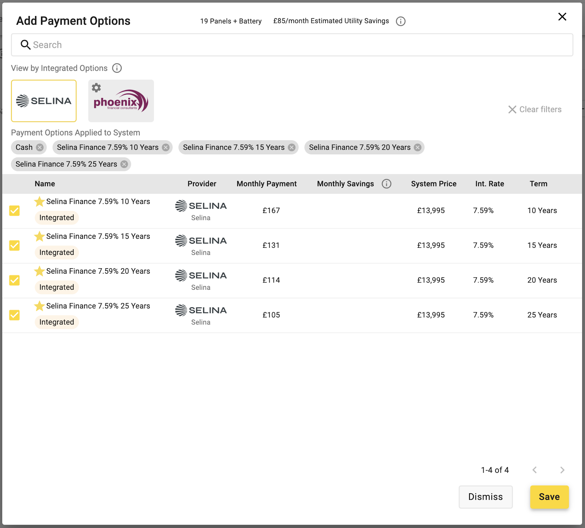Click the £167 monthly payment value
585x528 pixels.
point(271,210)
